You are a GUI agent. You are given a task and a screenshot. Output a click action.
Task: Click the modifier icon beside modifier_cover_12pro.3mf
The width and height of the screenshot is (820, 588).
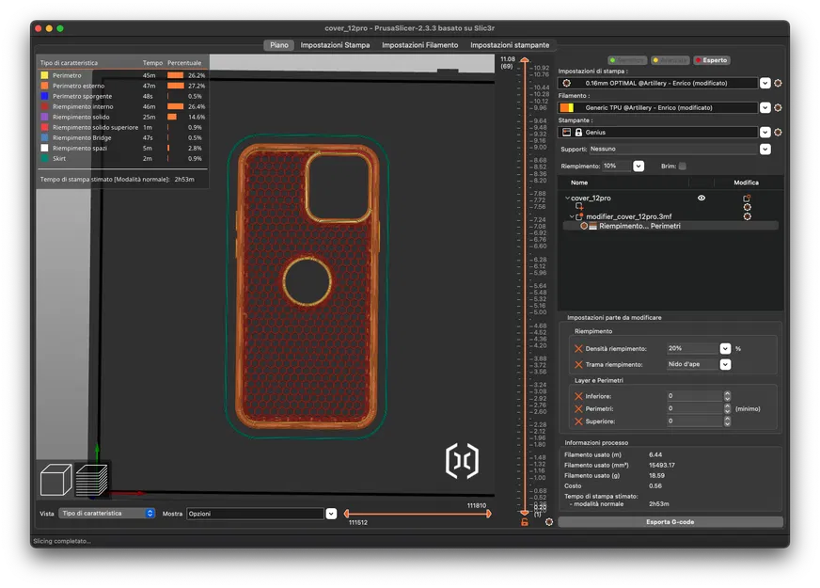click(x=579, y=216)
